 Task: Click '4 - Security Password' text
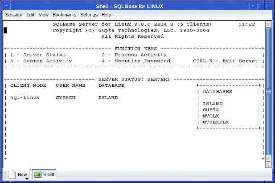click(136, 61)
